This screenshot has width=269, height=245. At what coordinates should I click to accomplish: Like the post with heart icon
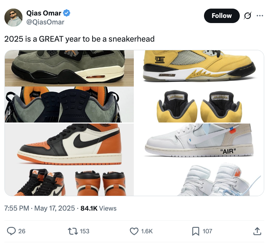134,231
